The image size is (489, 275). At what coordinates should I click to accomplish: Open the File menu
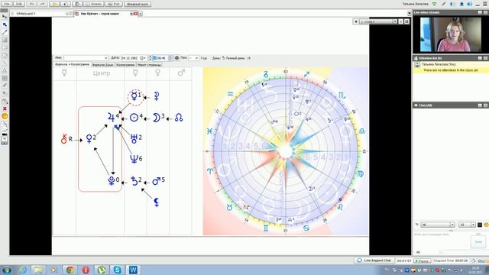tap(7, 4)
